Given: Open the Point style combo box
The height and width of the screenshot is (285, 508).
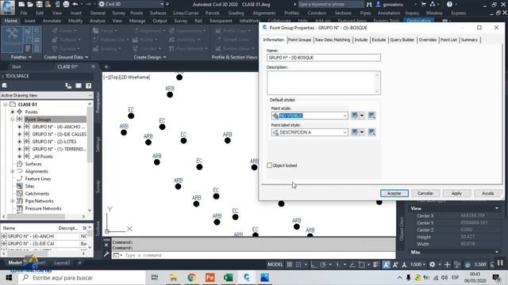Looking at the screenshot, I should [x=310, y=116].
